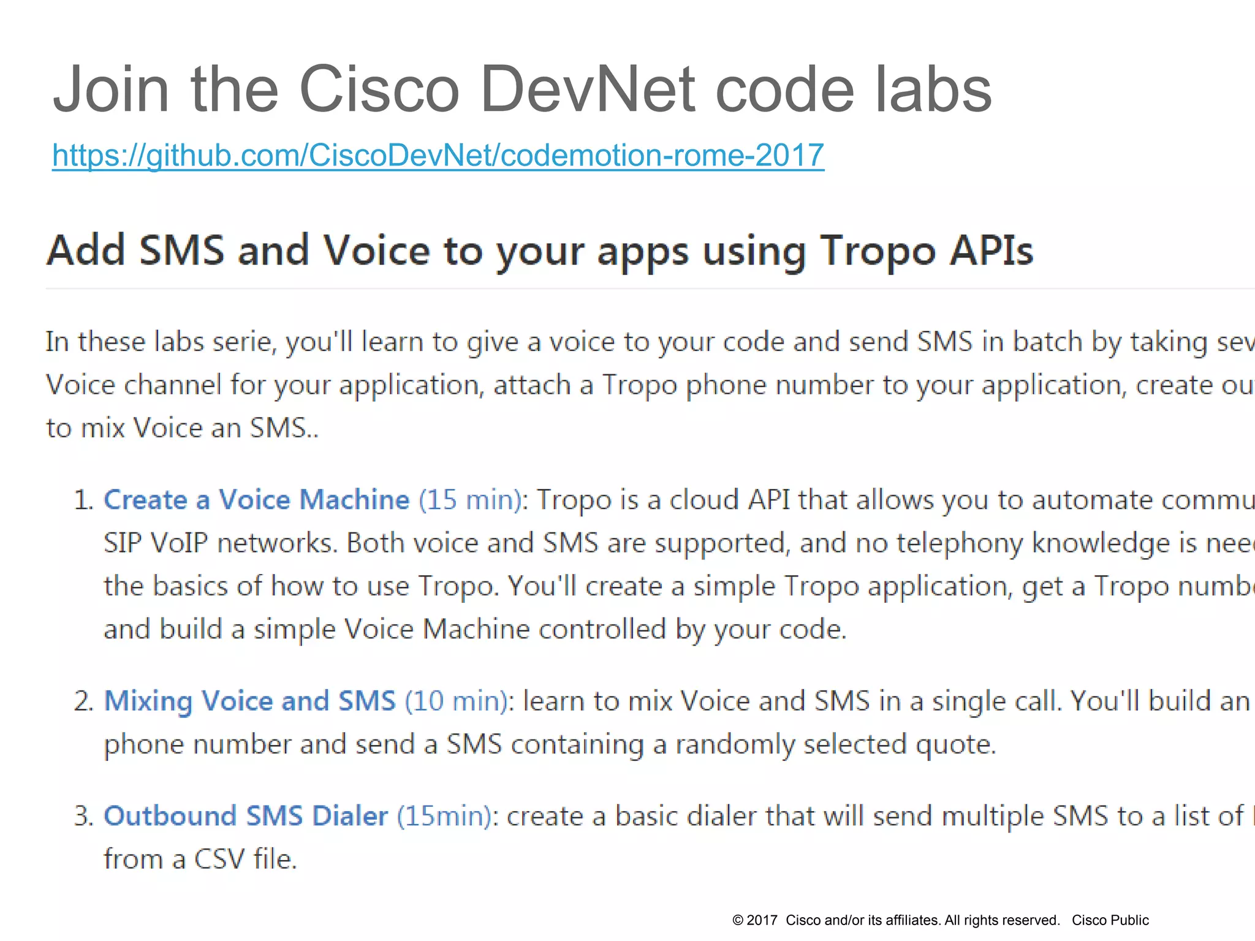Click the line starting 'the basics of how to use Tropo'
The width and height of the screenshot is (1255, 941).
(x=679, y=586)
